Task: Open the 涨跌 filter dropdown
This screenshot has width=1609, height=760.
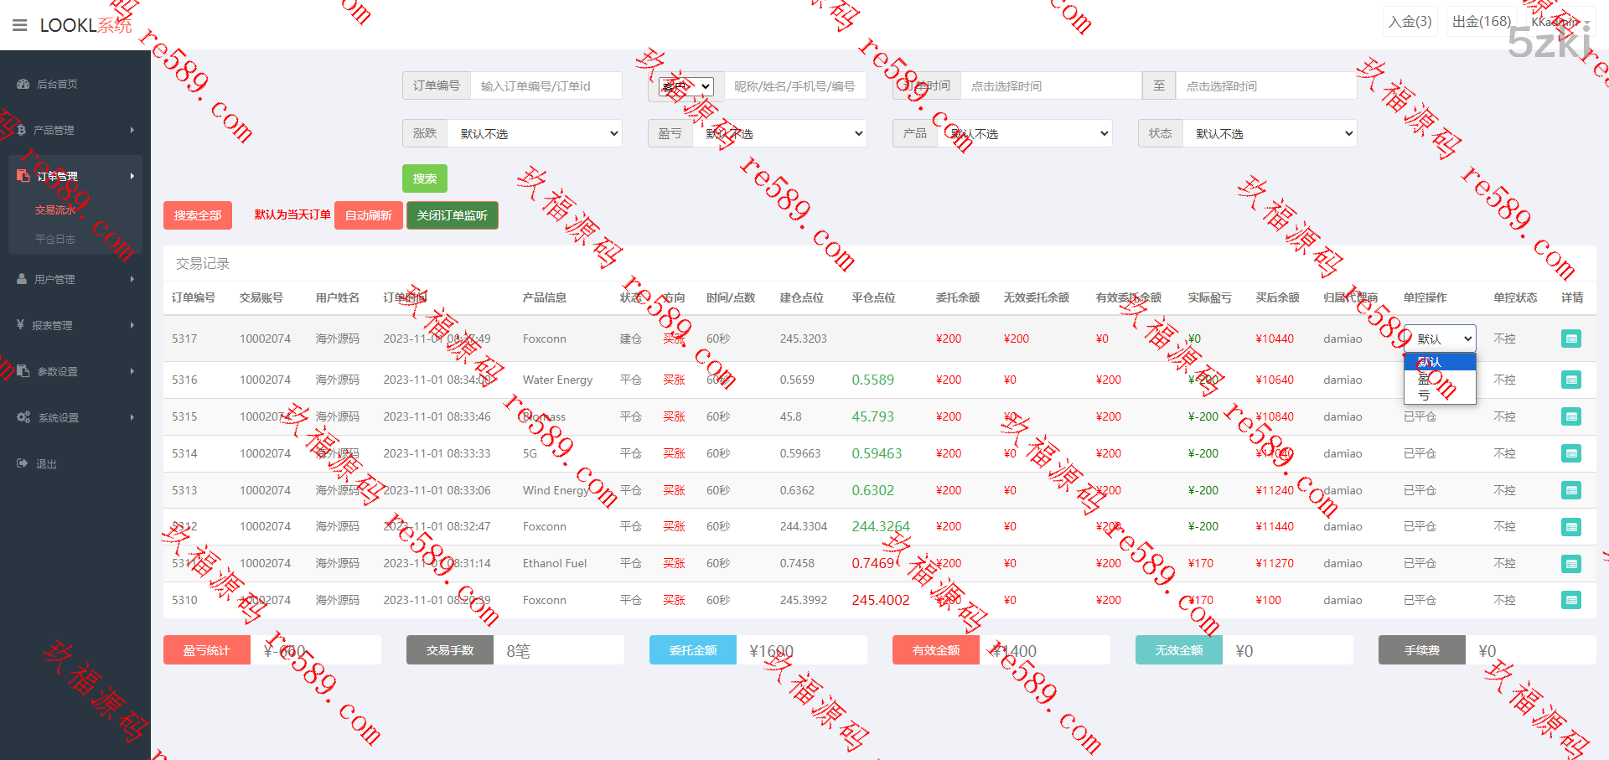Action: pos(535,133)
